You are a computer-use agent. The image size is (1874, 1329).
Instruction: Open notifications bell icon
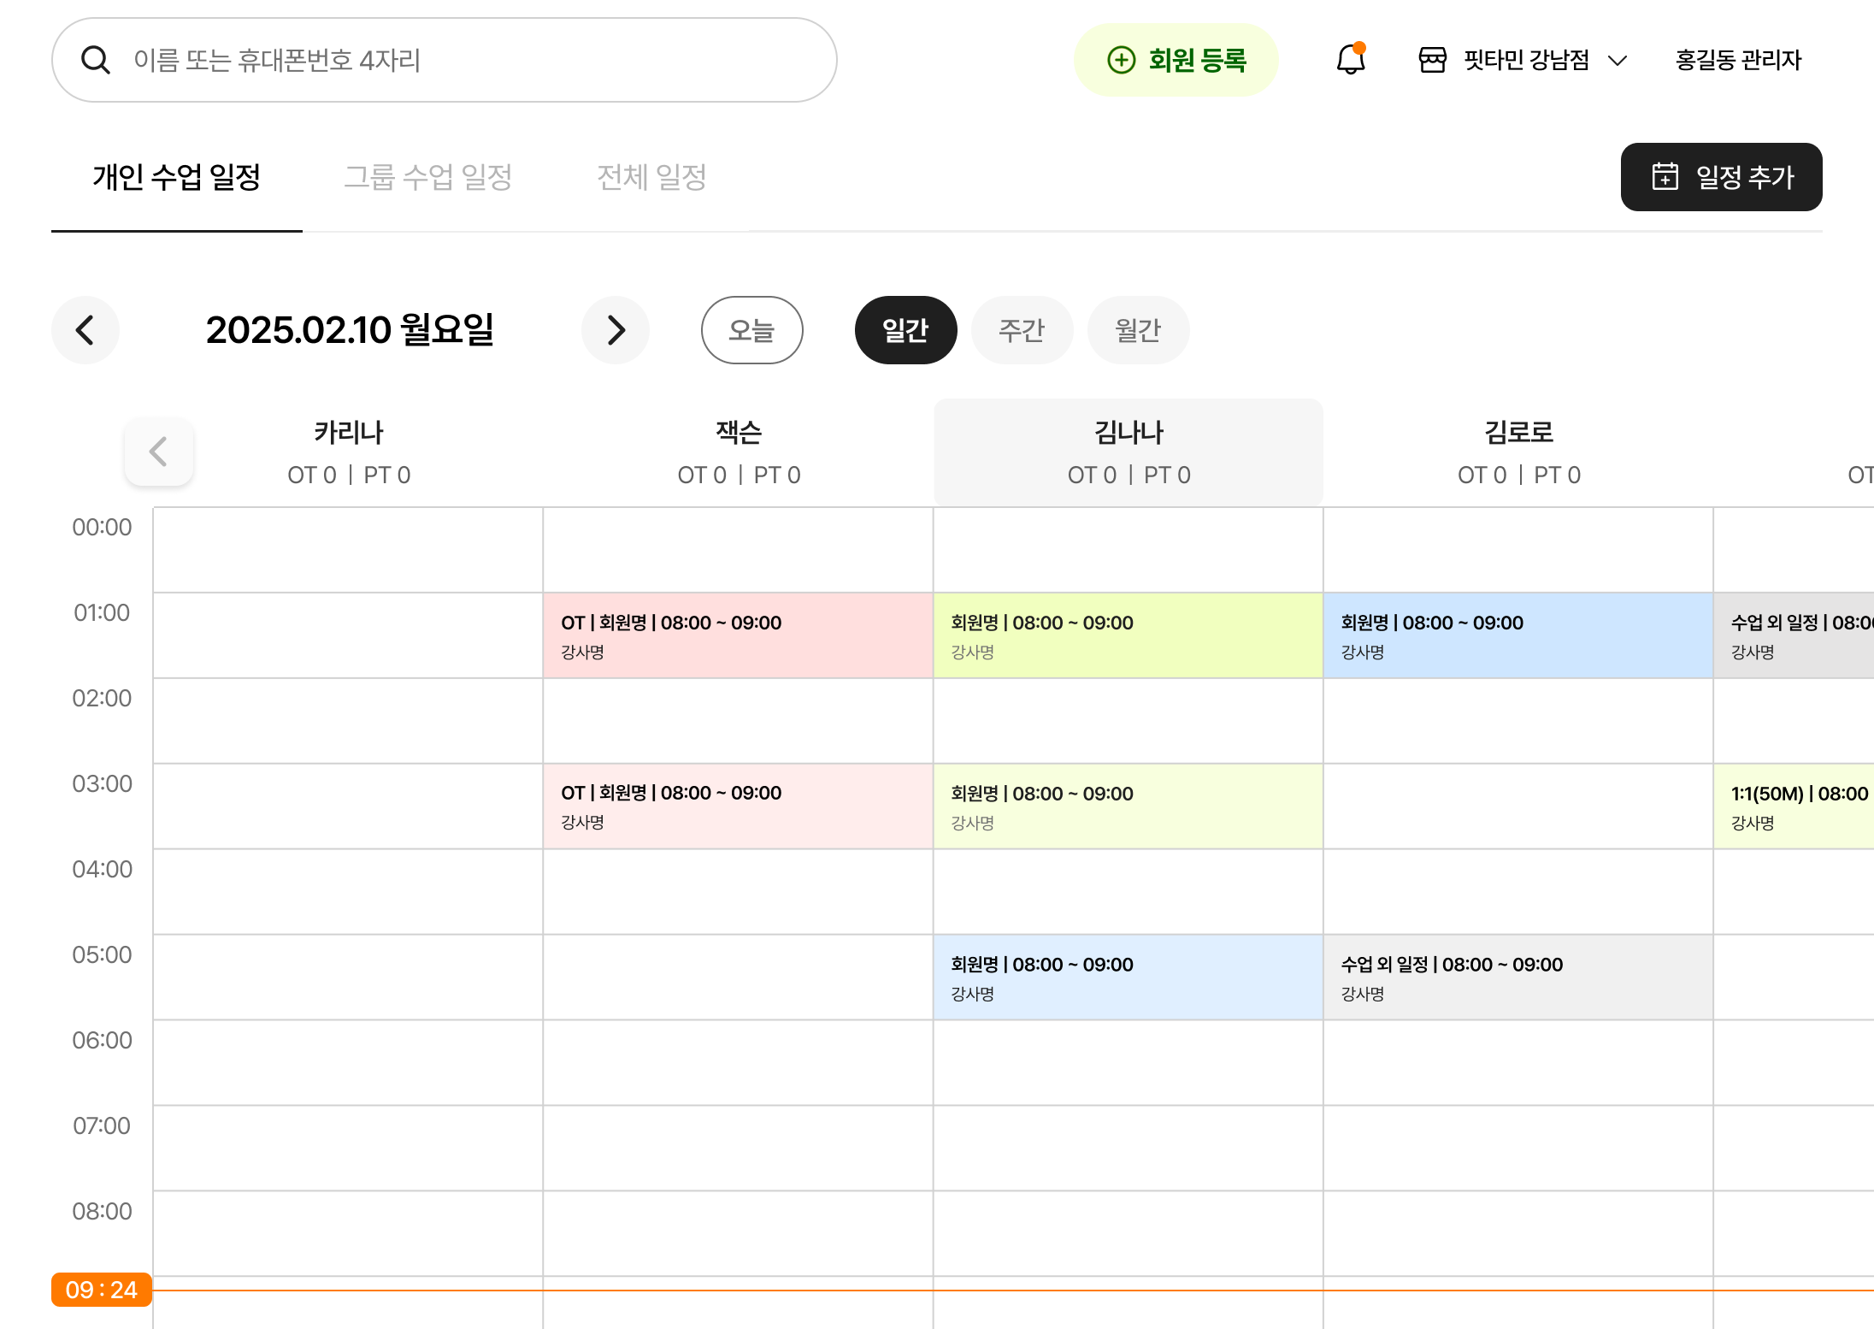(x=1351, y=60)
